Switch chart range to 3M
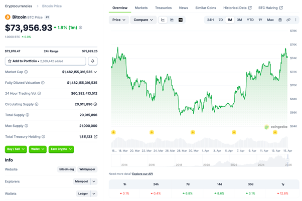Image resolution: width=302 pixels, height=201 pixels. pyautogui.click(x=239, y=20)
